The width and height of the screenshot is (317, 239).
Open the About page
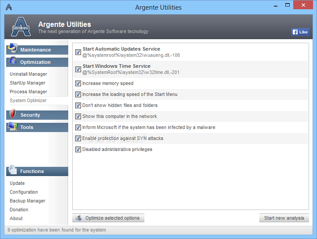[x=16, y=218]
